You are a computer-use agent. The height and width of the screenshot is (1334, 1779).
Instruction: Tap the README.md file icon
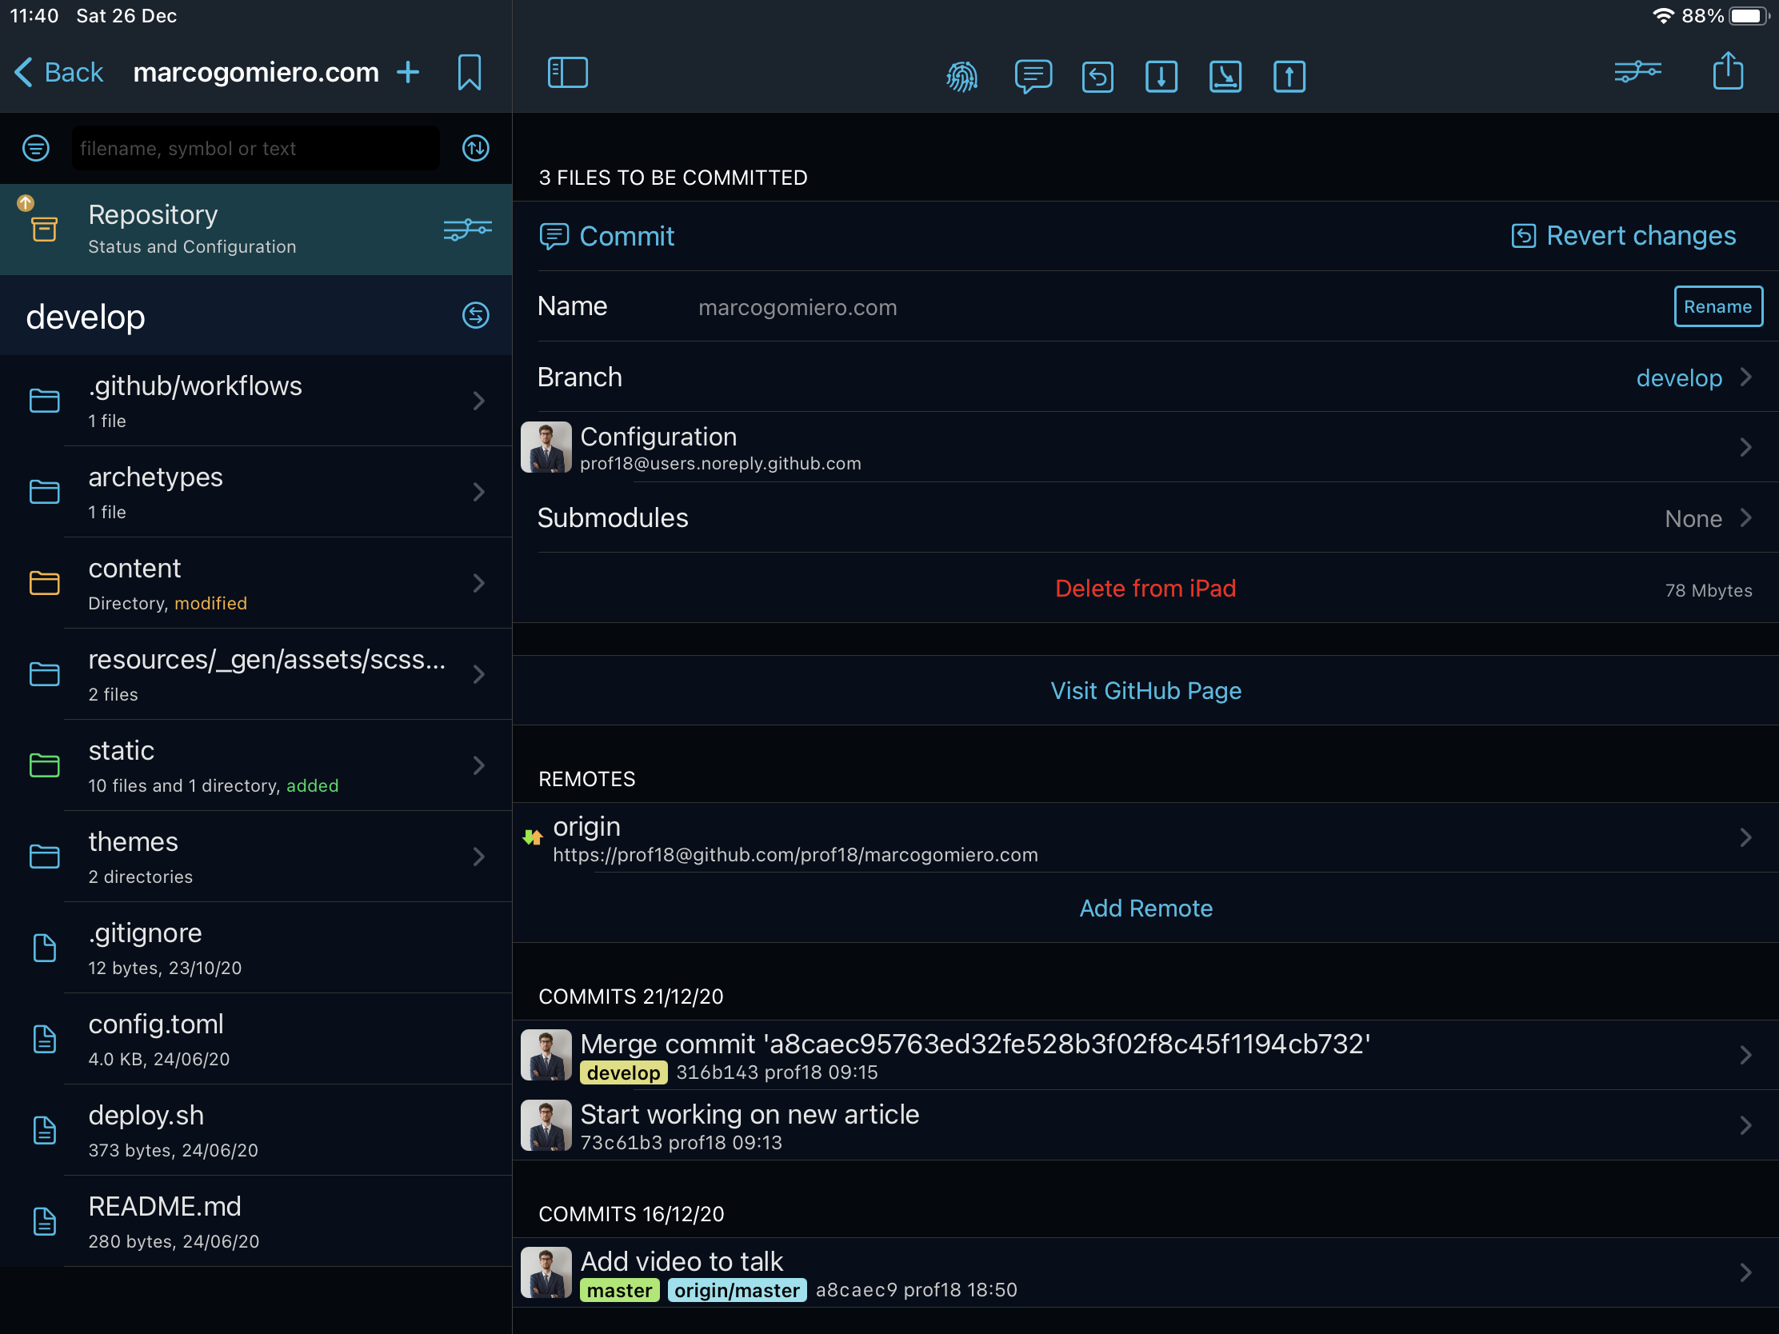click(x=44, y=1221)
